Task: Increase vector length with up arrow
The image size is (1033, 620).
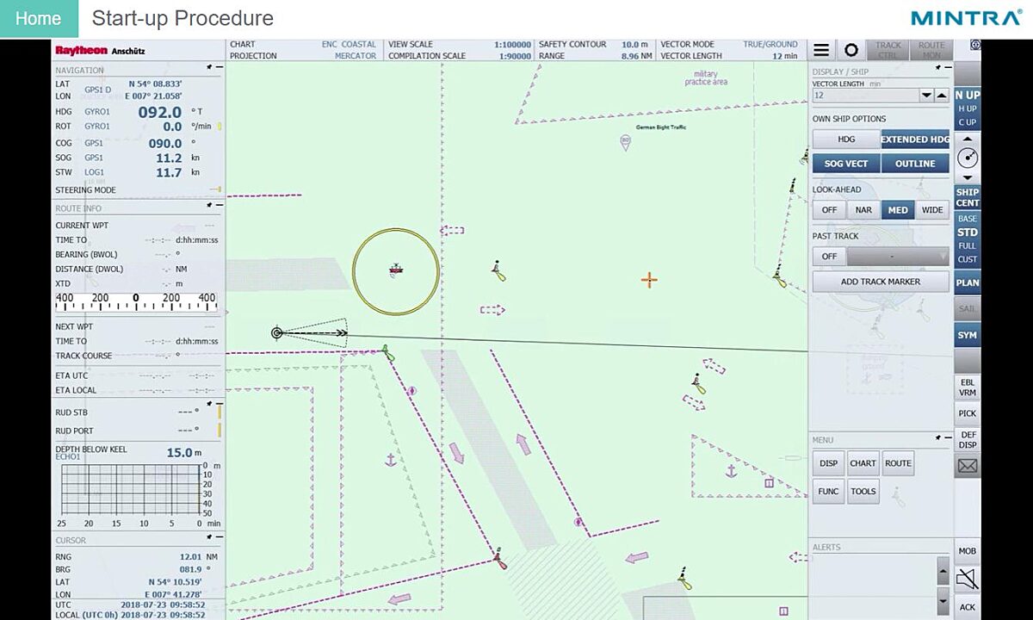Action: [x=943, y=96]
